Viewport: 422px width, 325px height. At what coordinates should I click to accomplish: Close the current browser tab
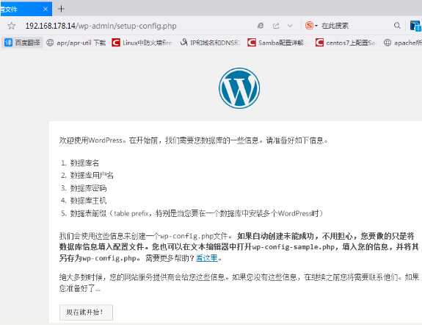pos(46,9)
